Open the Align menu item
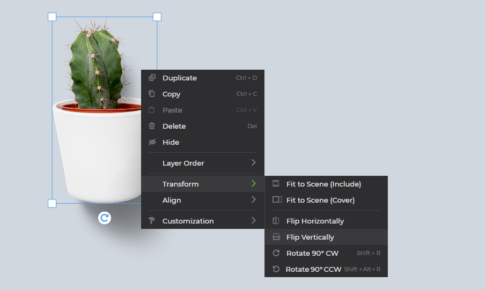486x290 pixels. 203,200
